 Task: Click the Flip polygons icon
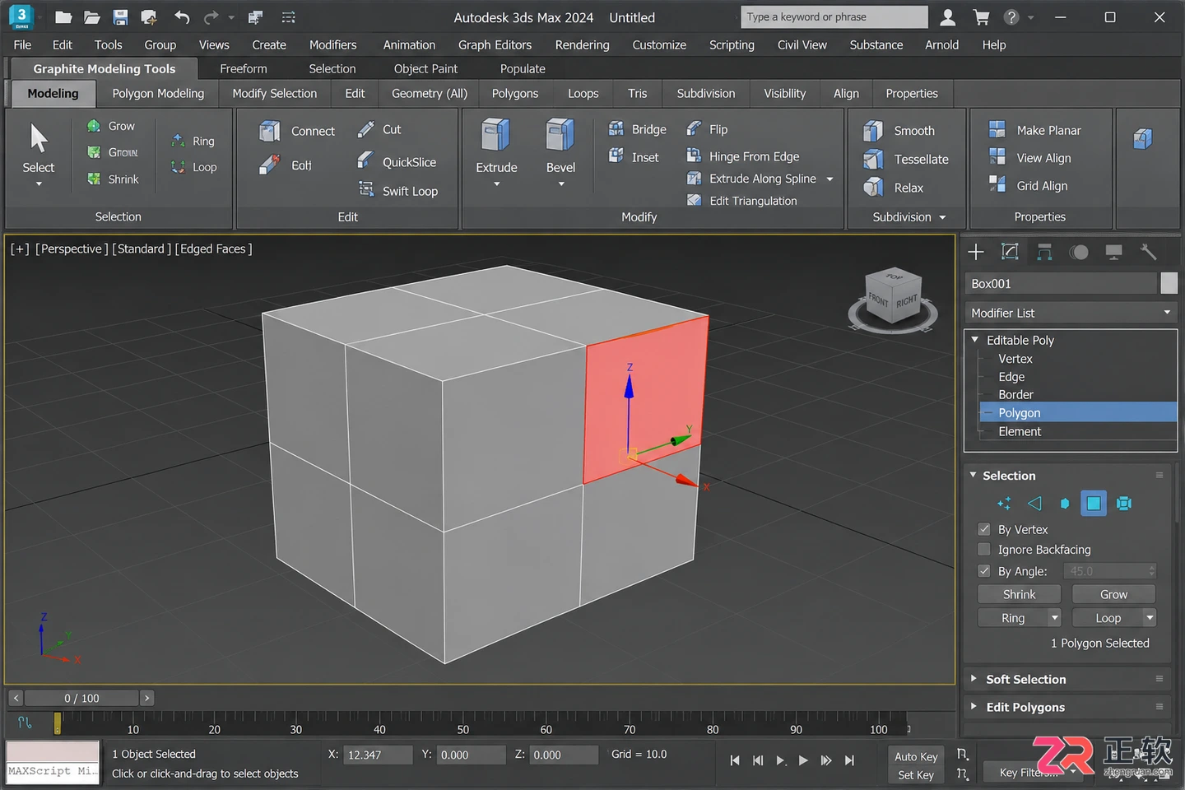point(695,129)
